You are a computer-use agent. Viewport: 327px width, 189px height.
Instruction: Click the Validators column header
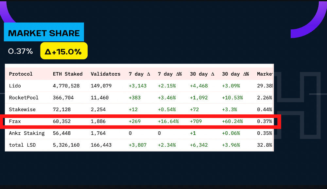click(106, 74)
